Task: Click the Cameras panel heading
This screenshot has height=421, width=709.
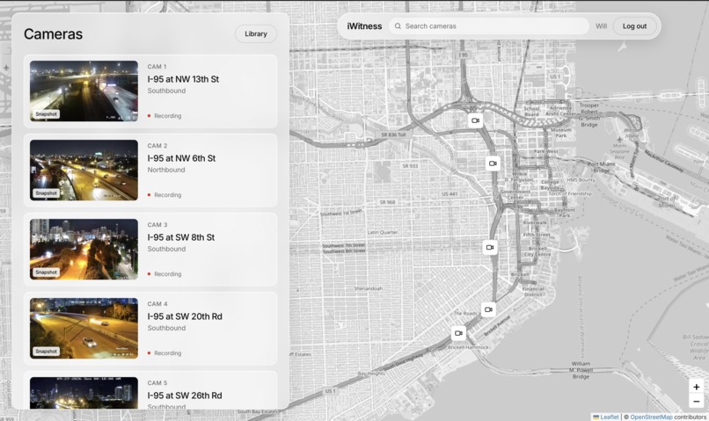Action: [x=54, y=34]
